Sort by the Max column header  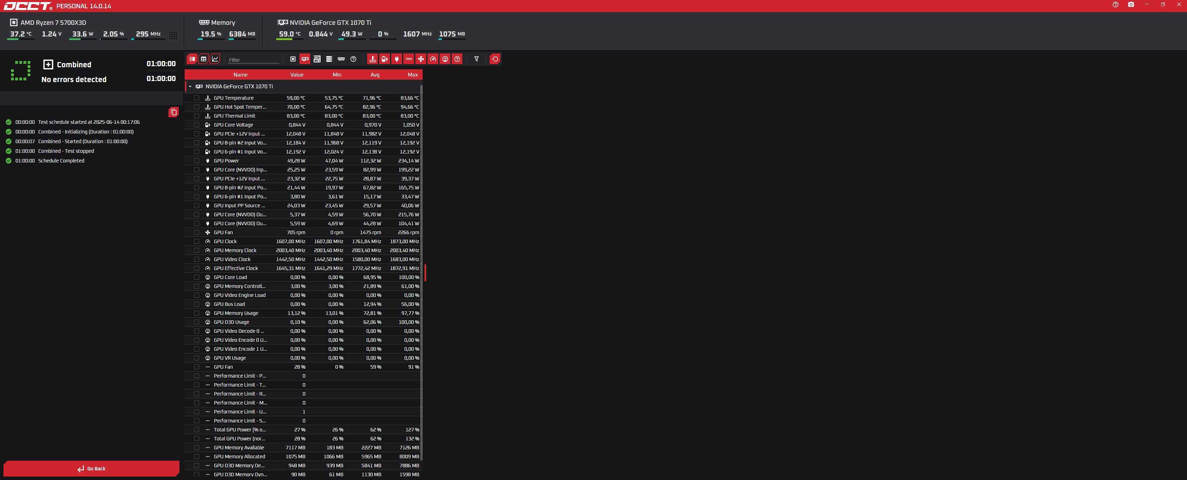coord(412,74)
